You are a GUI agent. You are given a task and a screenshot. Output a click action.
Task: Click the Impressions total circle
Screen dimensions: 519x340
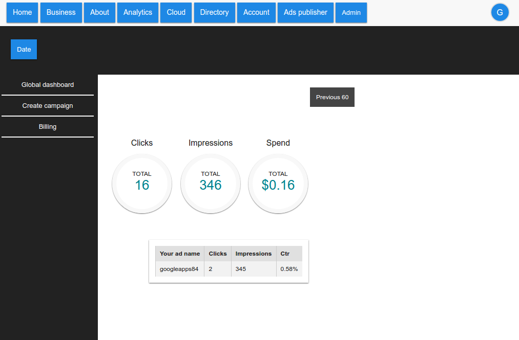(x=211, y=184)
